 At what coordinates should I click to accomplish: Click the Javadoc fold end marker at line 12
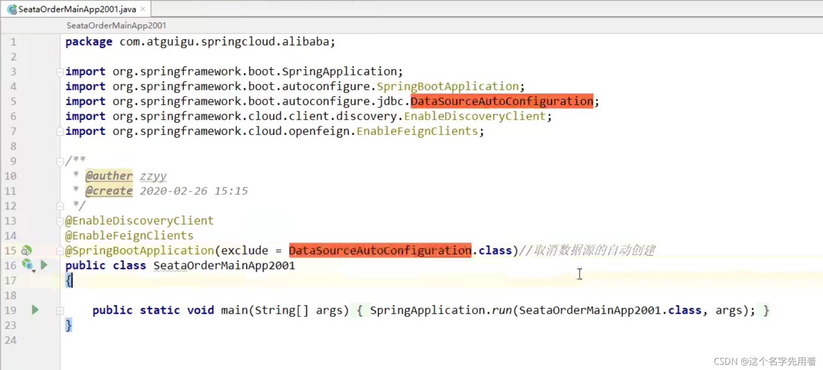(x=60, y=206)
